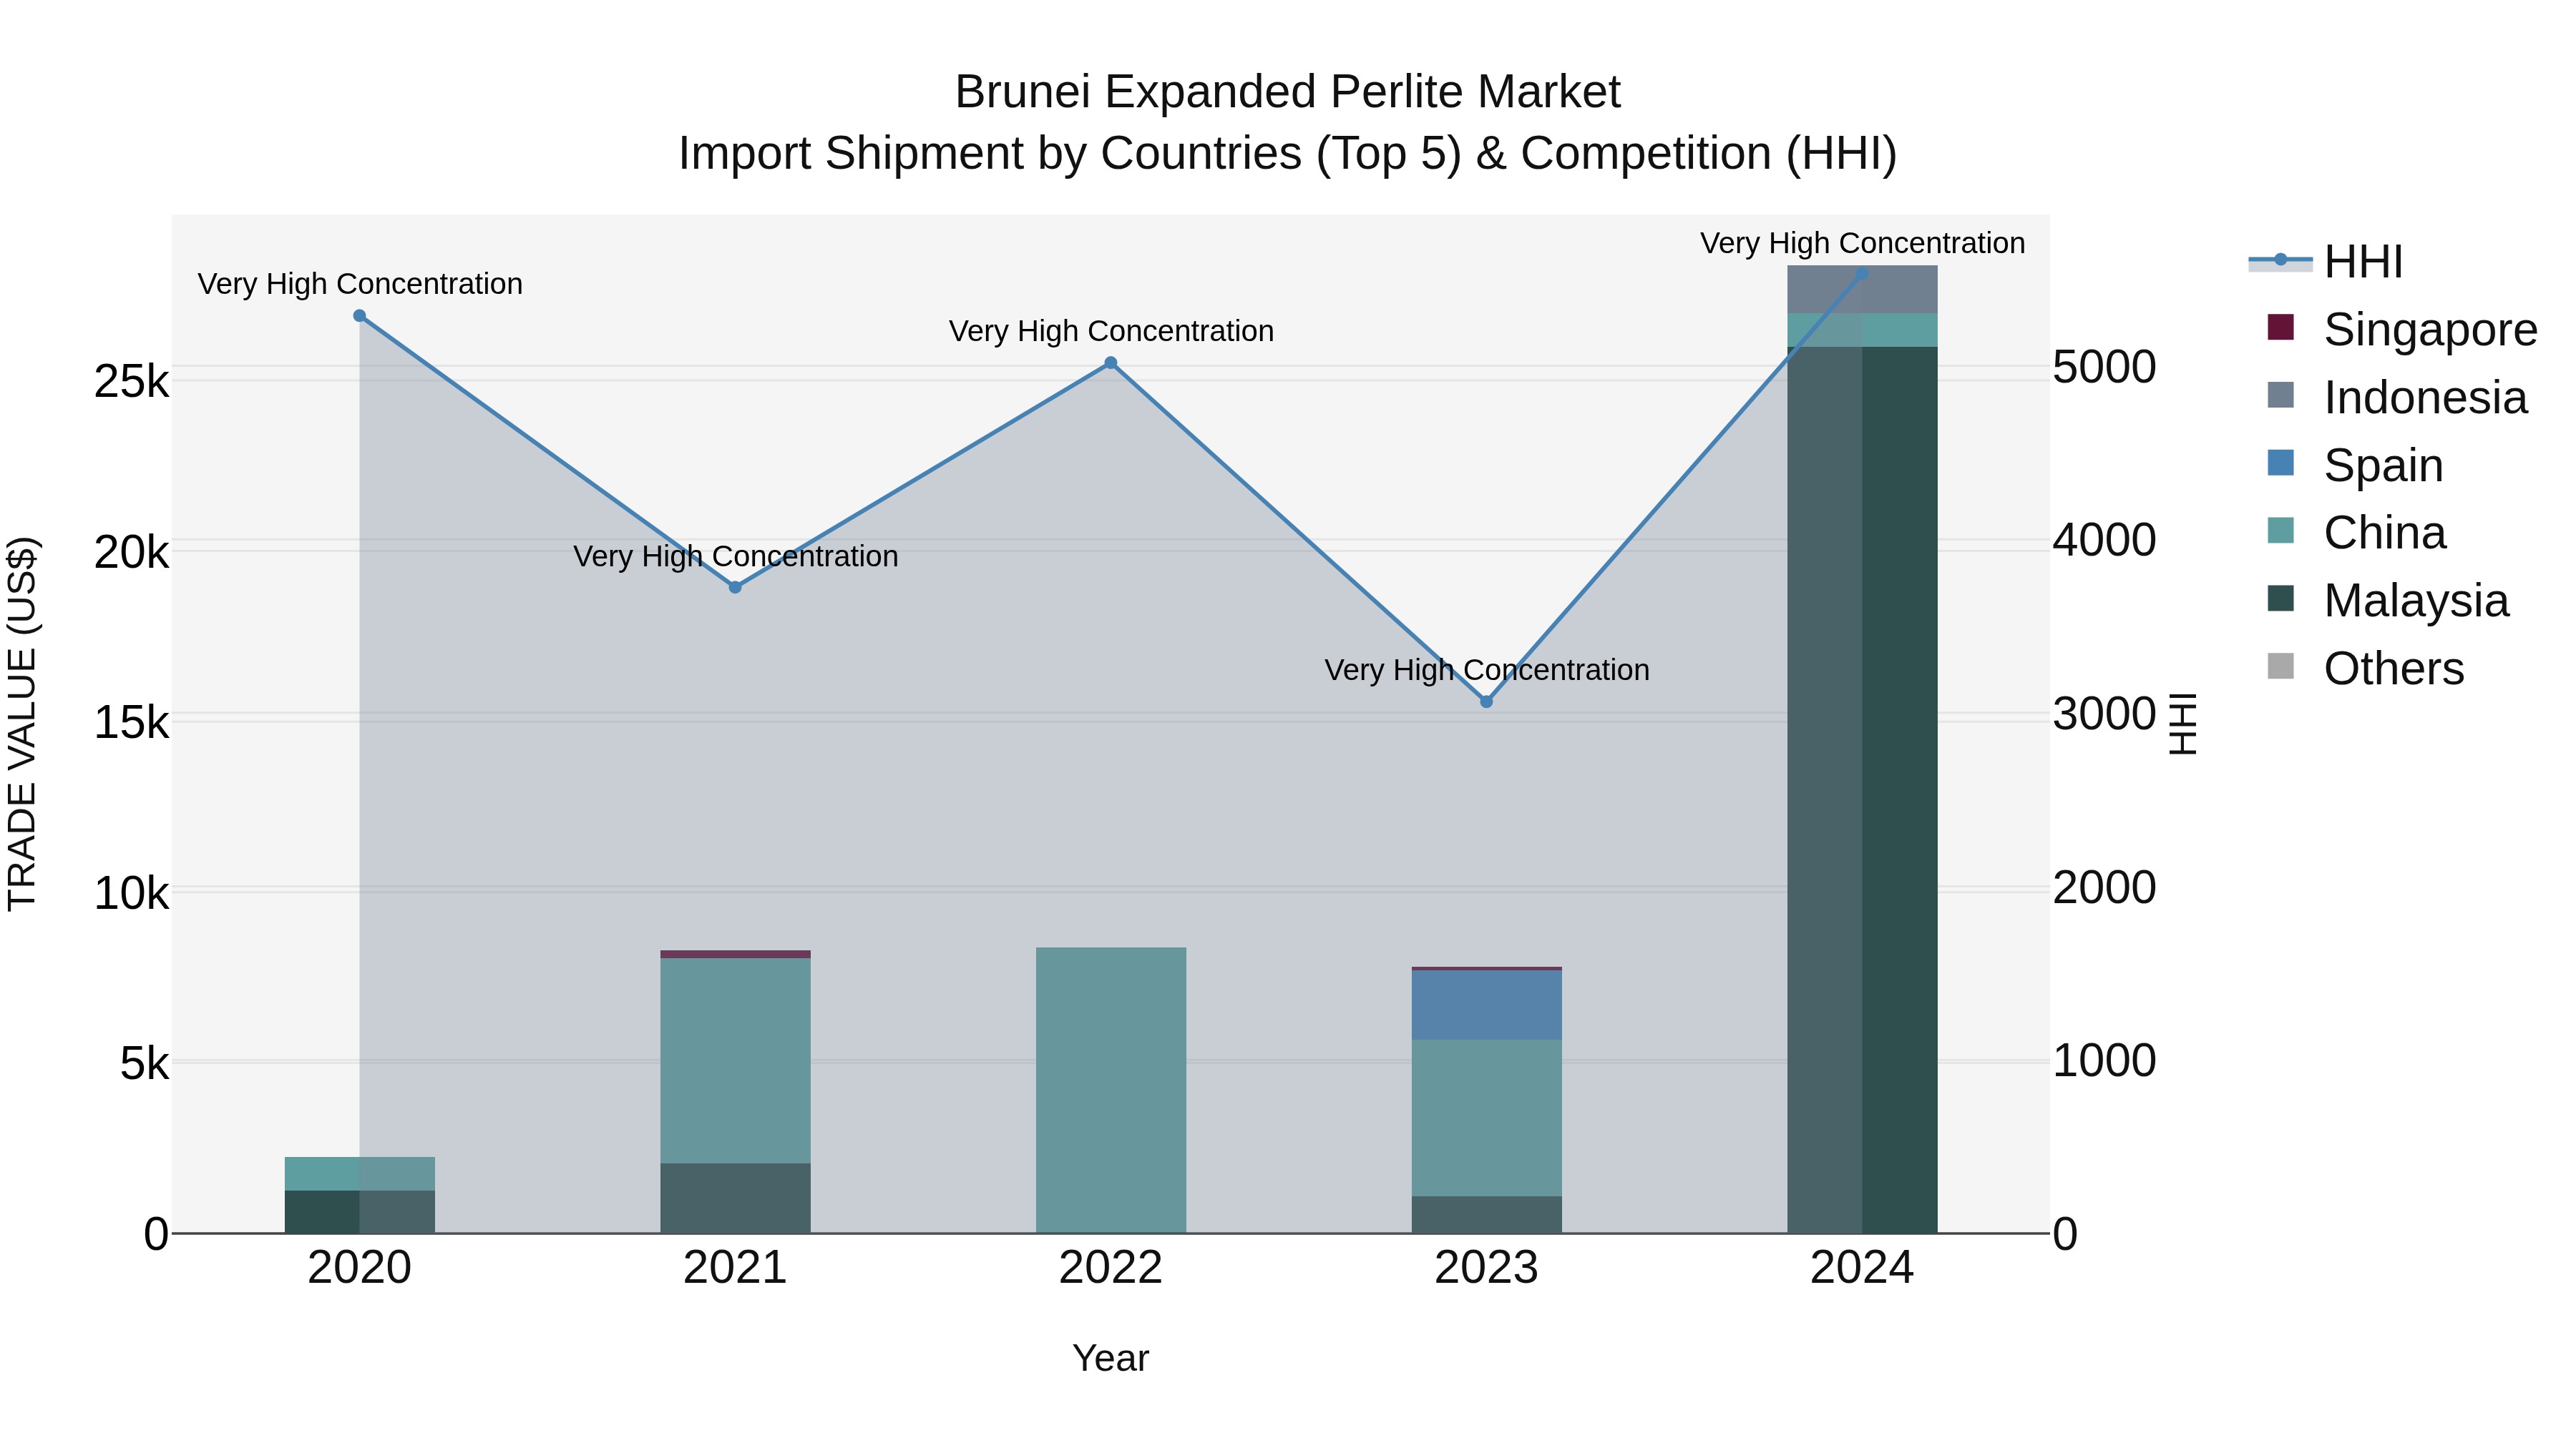
Task: Click 'Very High Concentration' label above 2020
Action: coord(360,284)
